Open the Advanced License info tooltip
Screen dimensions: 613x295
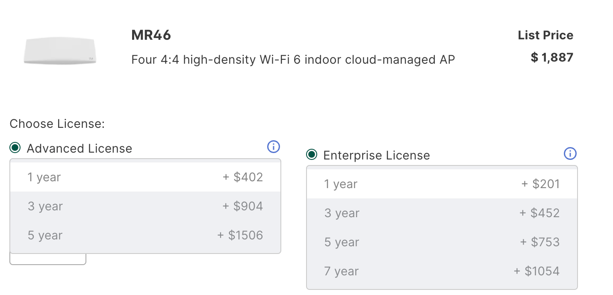click(273, 147)
